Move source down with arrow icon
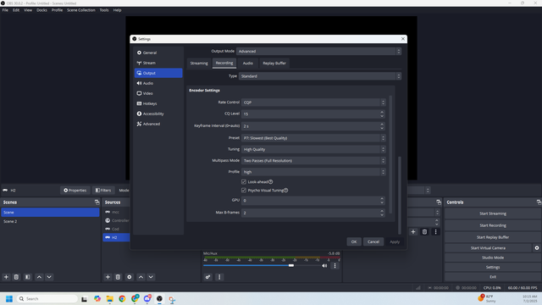Viewport: 542px width, 305px height. pyautogui.click(x=151, y=277)
